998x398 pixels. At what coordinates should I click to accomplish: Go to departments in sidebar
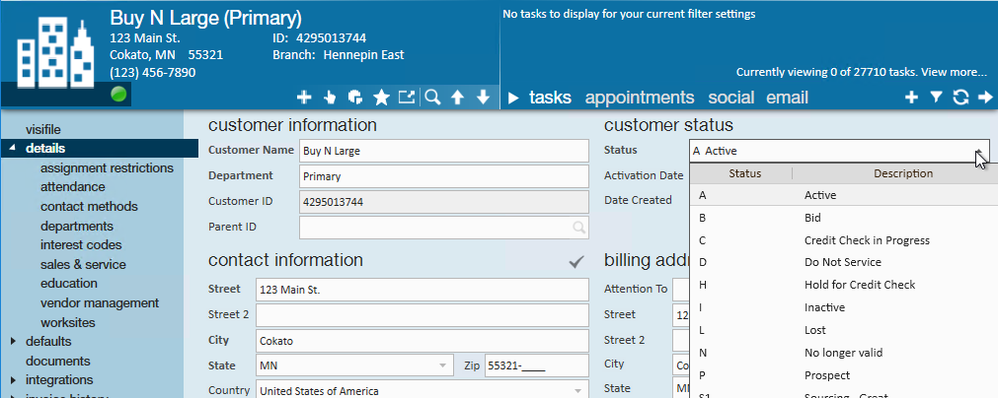click(77, 226)
